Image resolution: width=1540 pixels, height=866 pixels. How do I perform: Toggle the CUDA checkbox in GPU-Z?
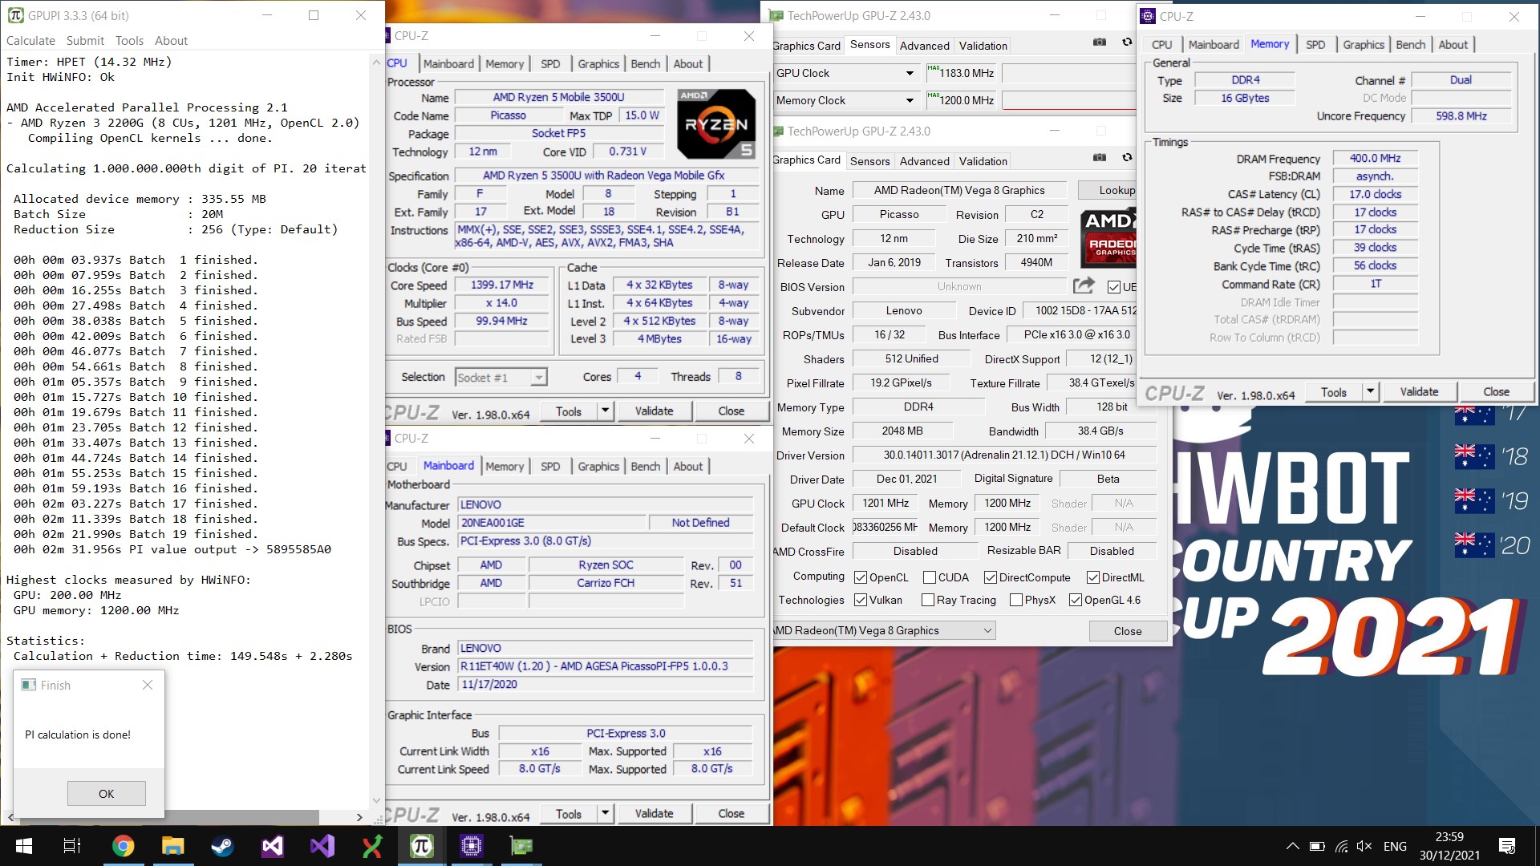(x=930, y=577)
